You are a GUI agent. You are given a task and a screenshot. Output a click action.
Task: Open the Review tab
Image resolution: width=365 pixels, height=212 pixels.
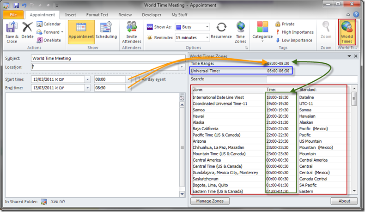point(125,15)
